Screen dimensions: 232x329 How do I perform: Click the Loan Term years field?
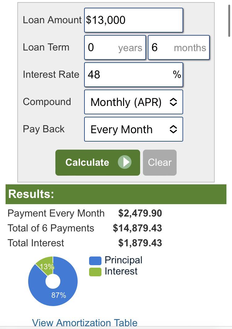coord(115,47)
